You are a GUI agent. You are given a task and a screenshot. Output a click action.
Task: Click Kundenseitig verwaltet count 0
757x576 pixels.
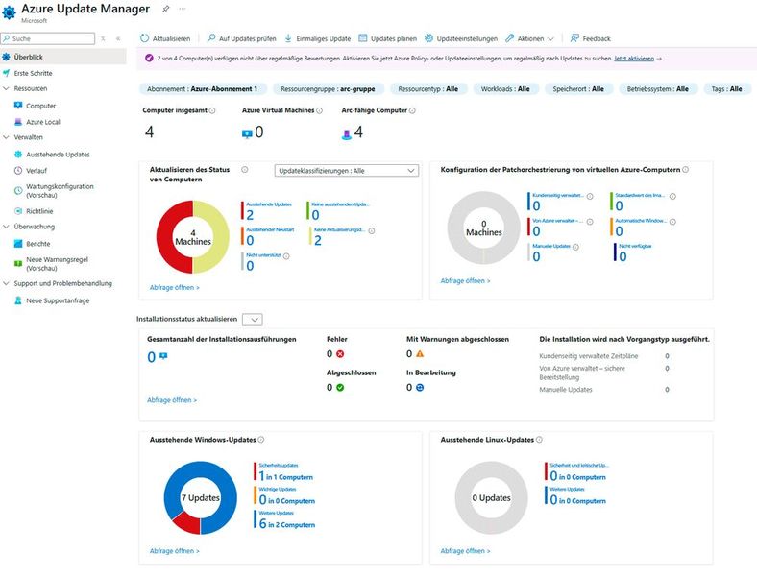[x=536, y=206]
